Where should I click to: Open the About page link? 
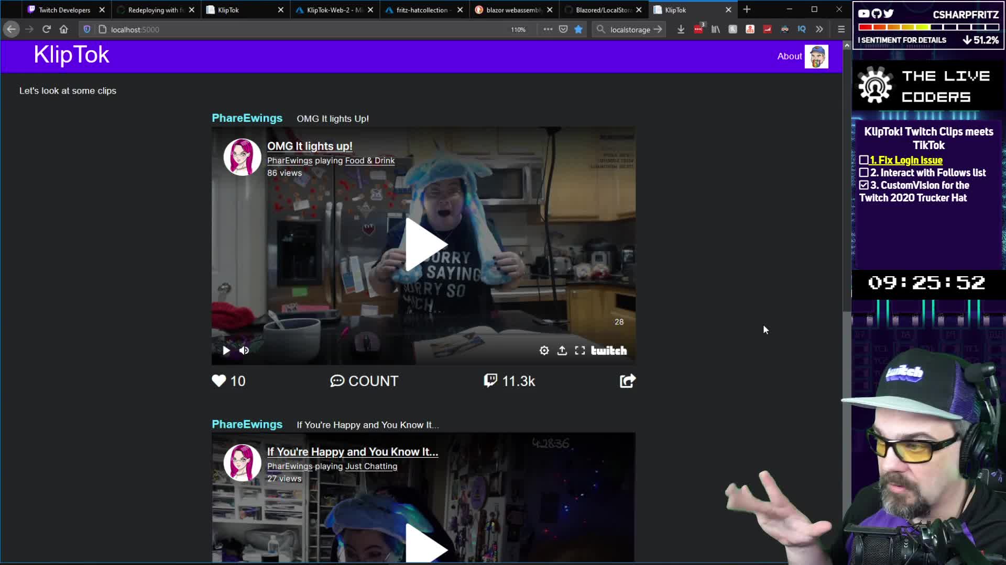(x=789, y=56)
